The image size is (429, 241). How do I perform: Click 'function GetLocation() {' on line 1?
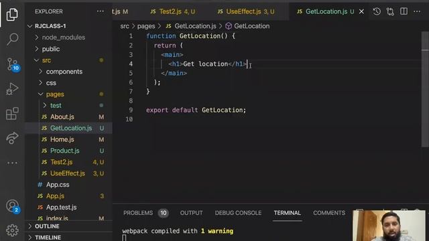coord(190,35)
